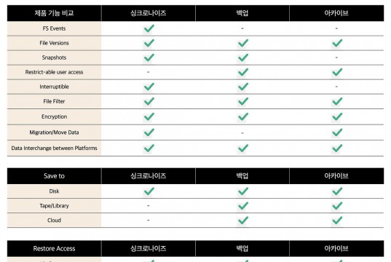Select the Data Interchange between Platforms row label
This screenshot has height=262, width=391.
point(54,148)
